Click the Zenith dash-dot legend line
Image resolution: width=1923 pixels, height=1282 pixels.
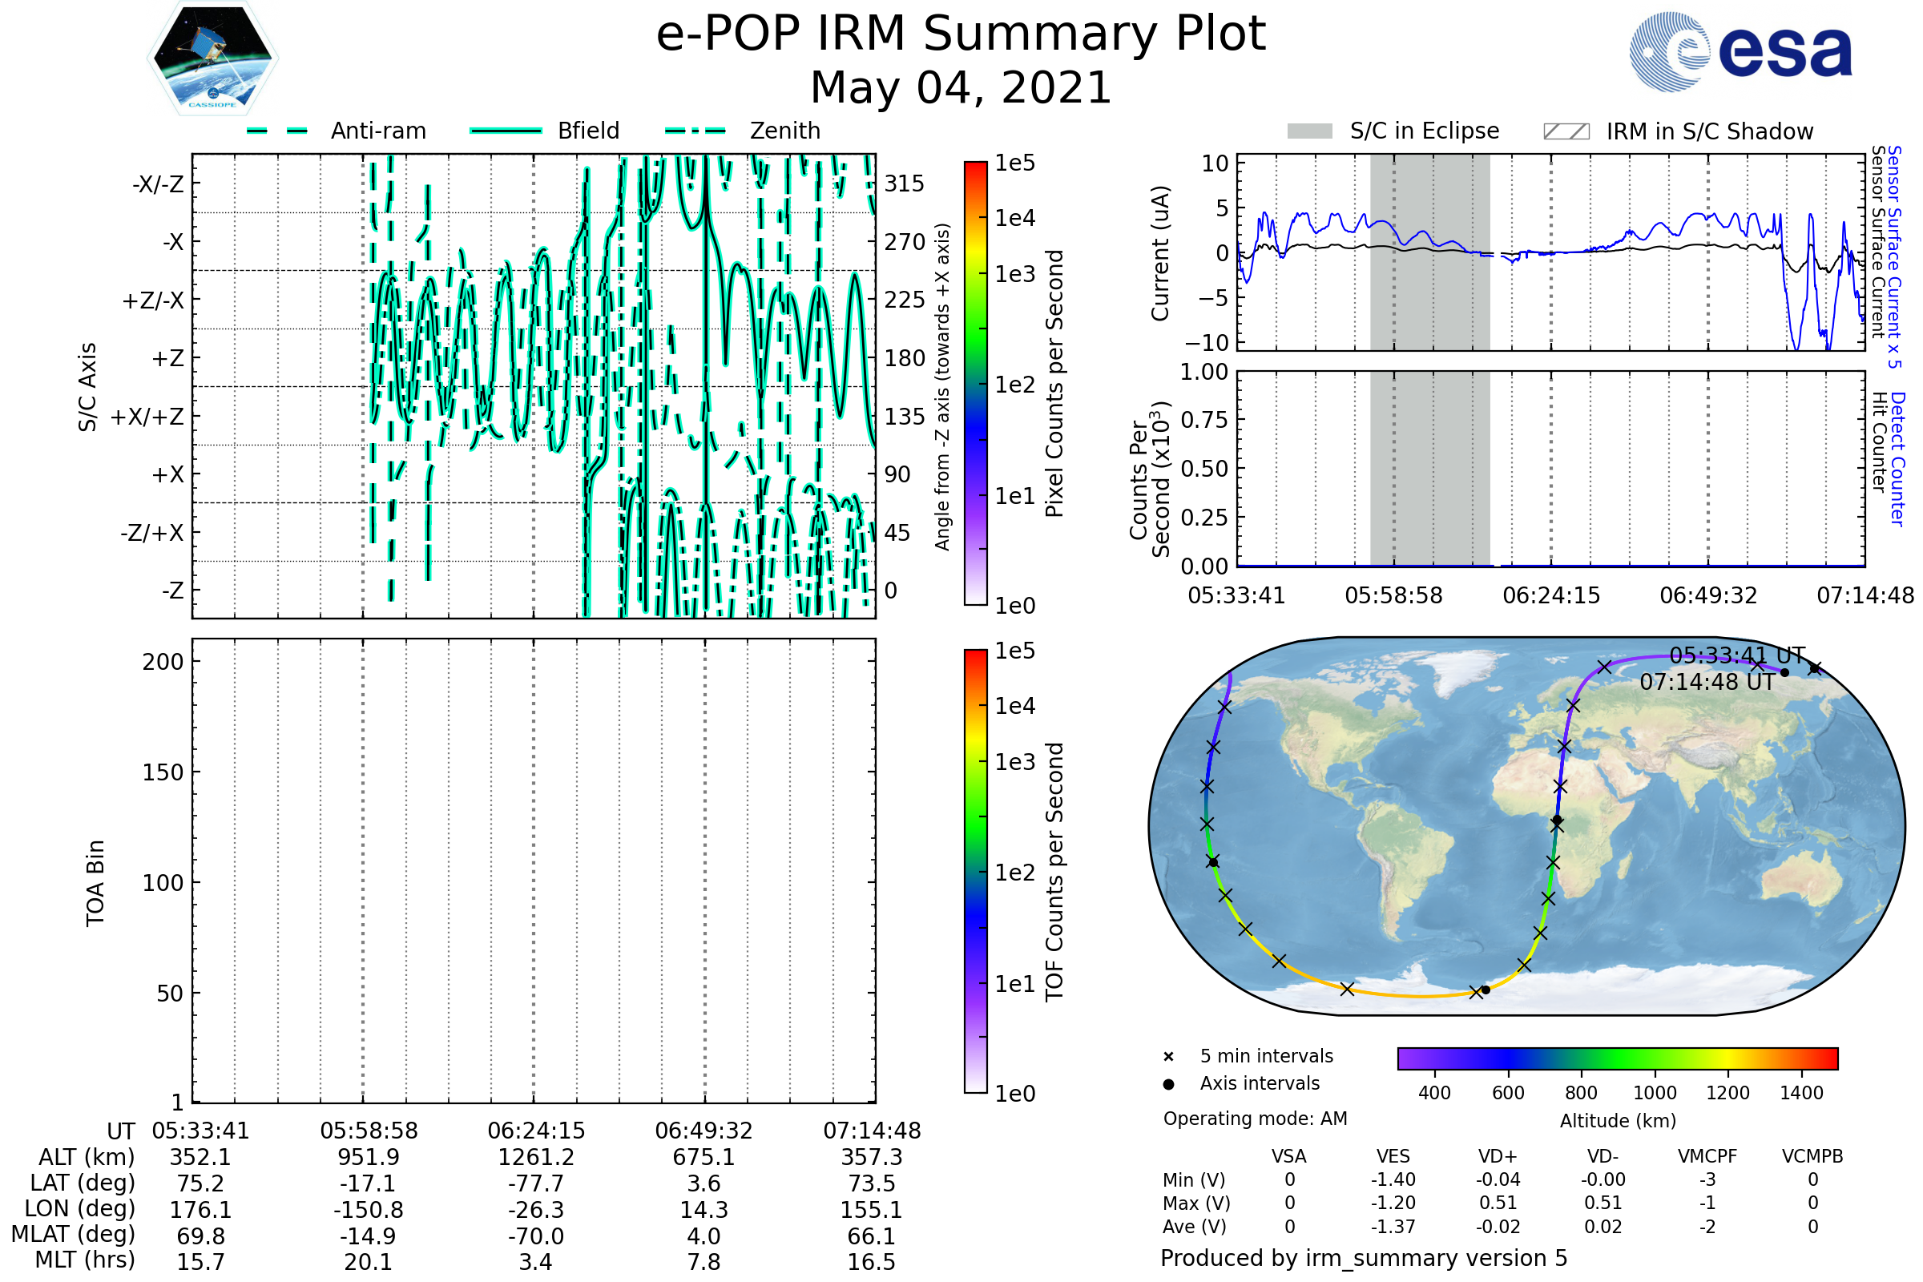coord(695,131)
